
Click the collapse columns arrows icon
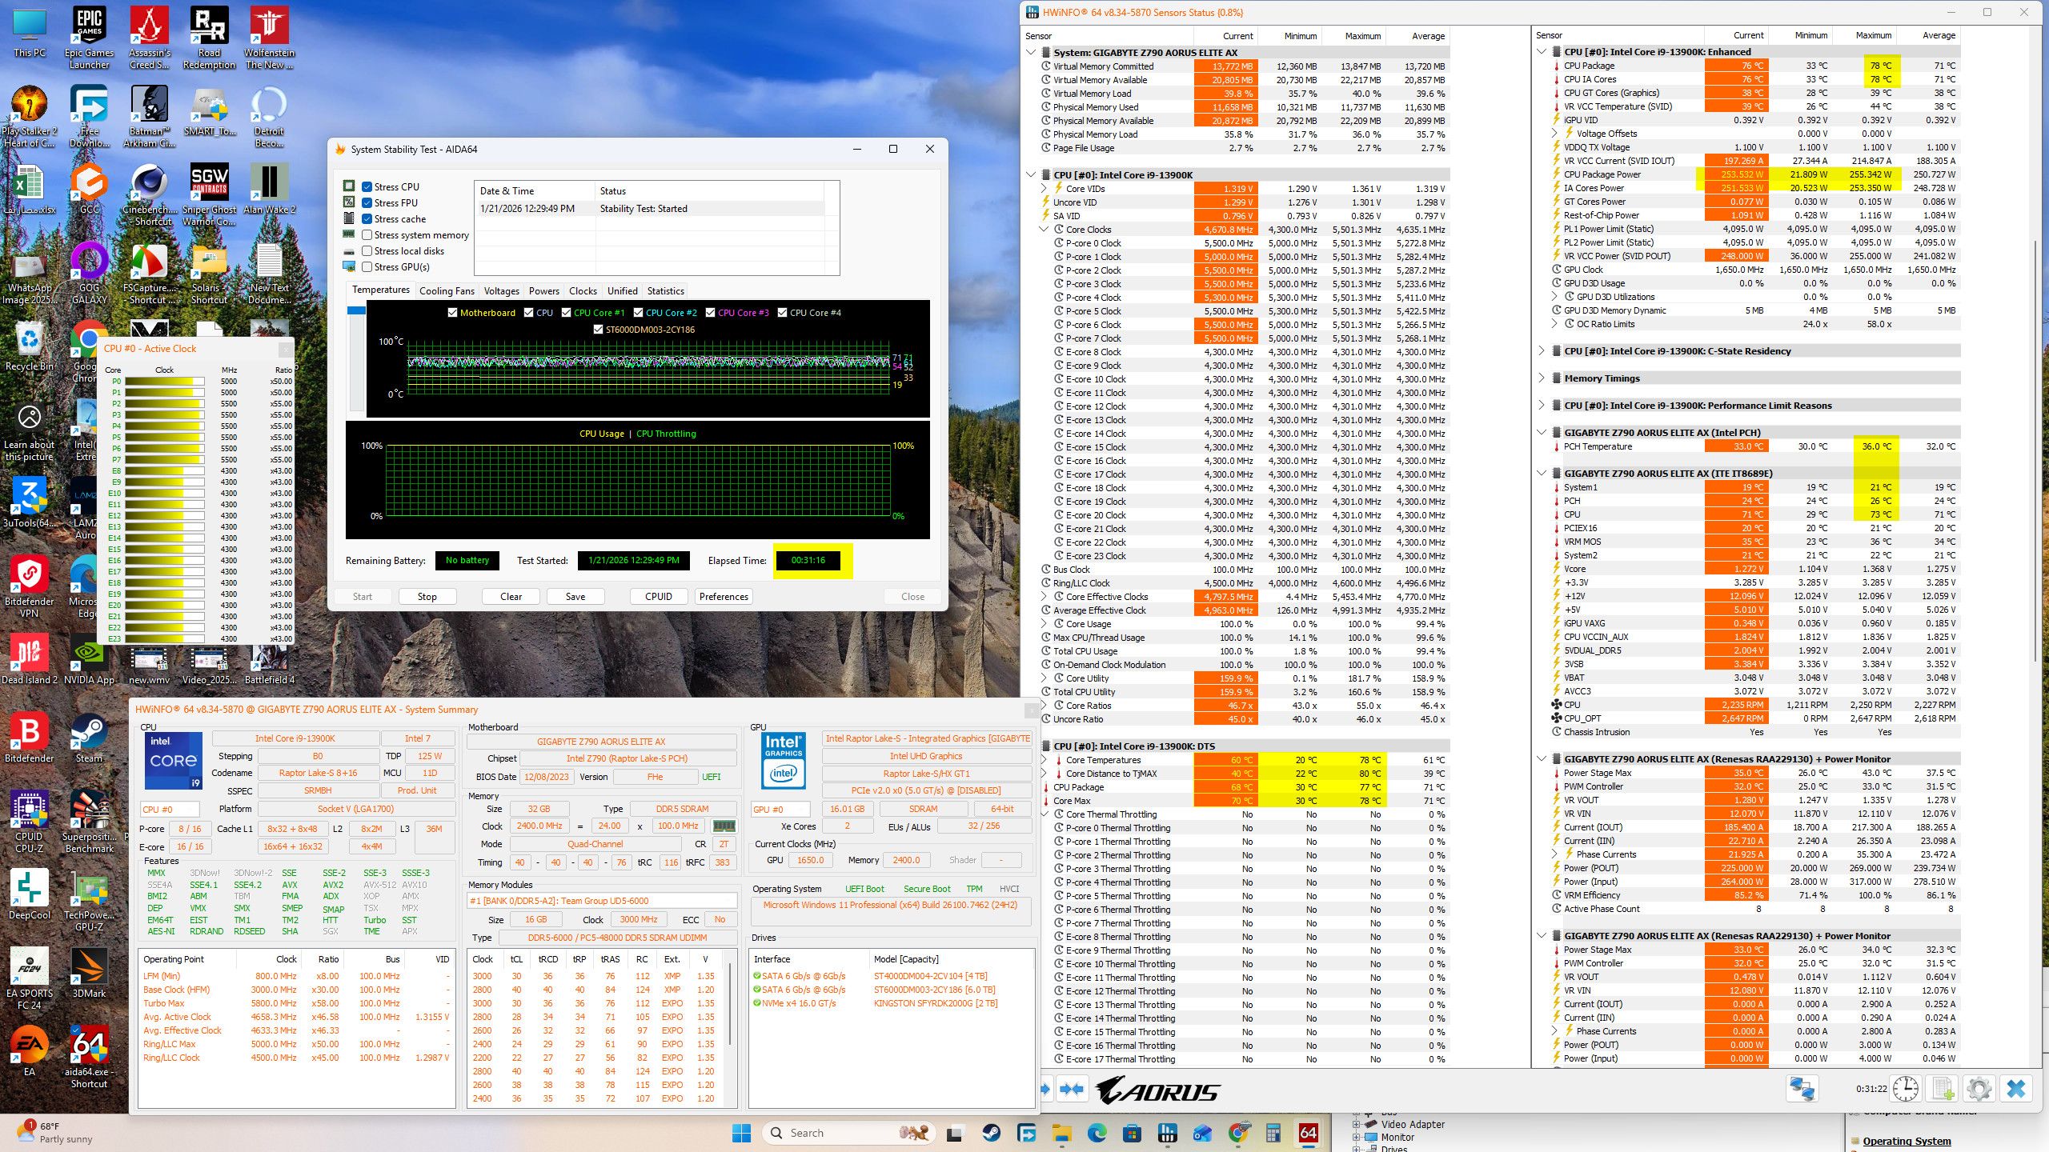(1072, 1089)
